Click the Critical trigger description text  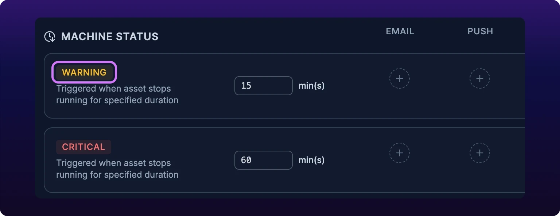117,169
